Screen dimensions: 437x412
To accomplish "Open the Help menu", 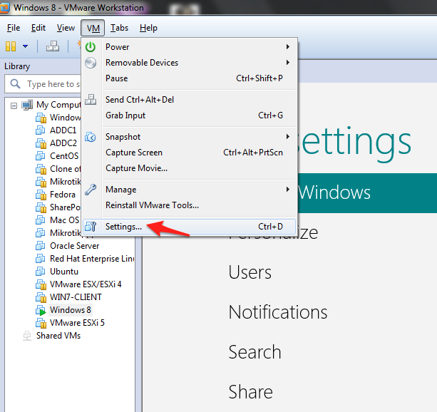I will tap(148, 28).
